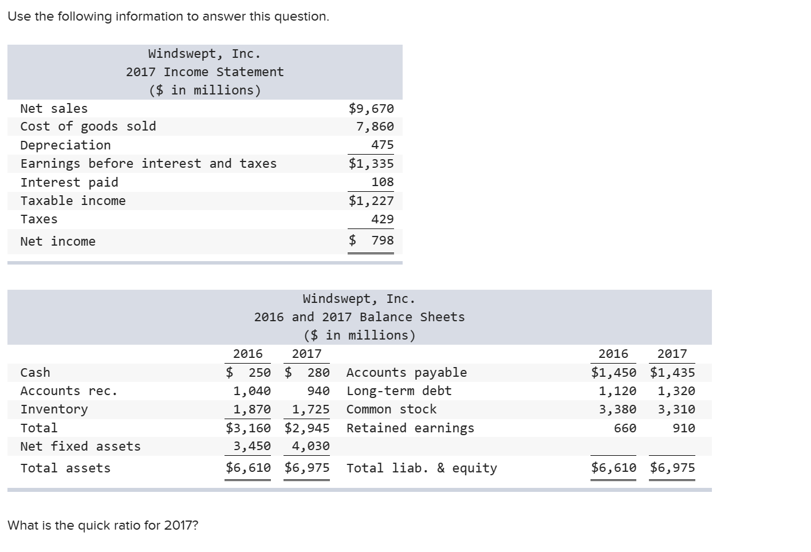Select the Depreciation amount 475
The image size is (811, 552).
(x=383, y=145)
